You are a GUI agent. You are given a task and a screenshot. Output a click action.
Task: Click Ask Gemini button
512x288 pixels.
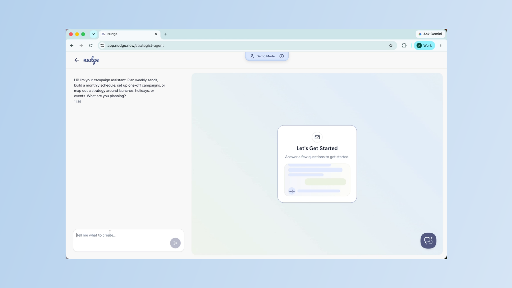(x=430, y=34)
